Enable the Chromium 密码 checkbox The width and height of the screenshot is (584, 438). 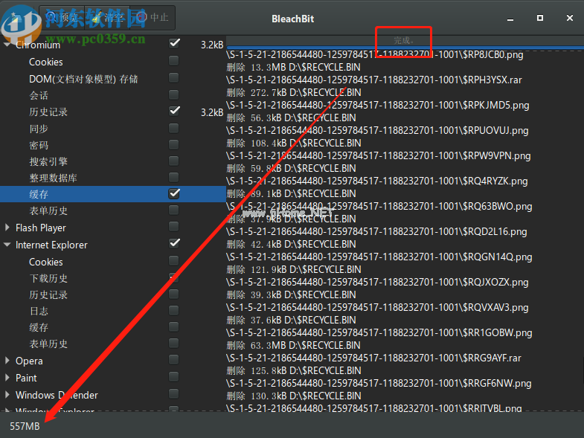(x=174, y=144)
